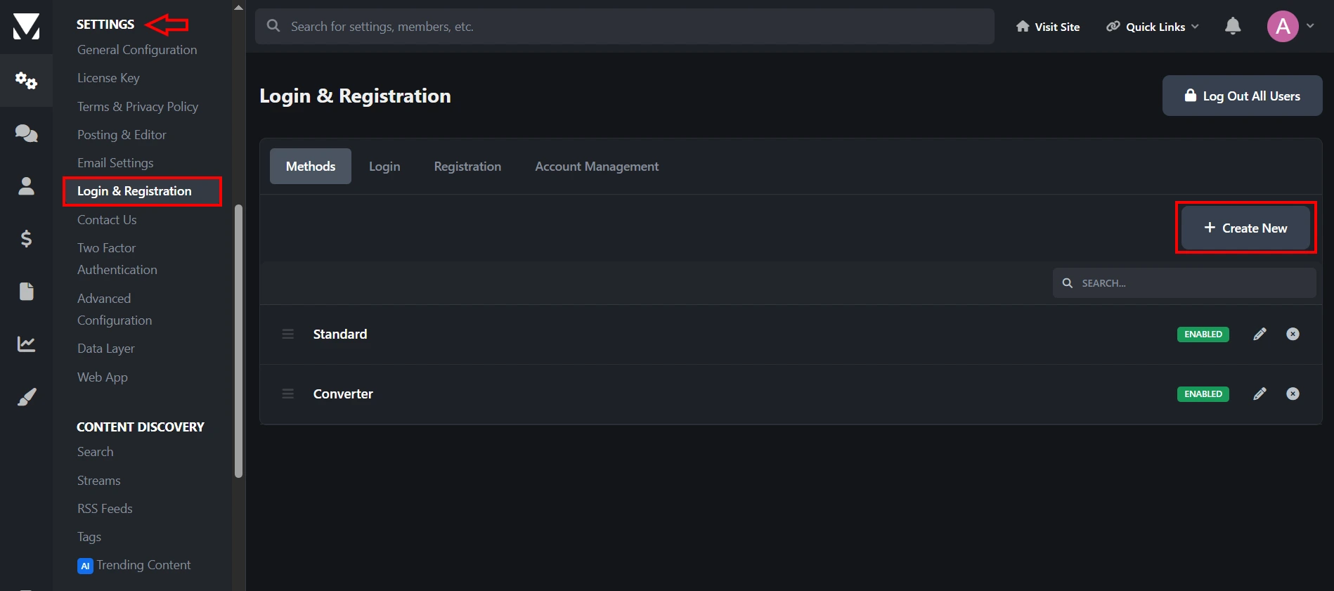Click Log Out All Users button

[1242, 96]
